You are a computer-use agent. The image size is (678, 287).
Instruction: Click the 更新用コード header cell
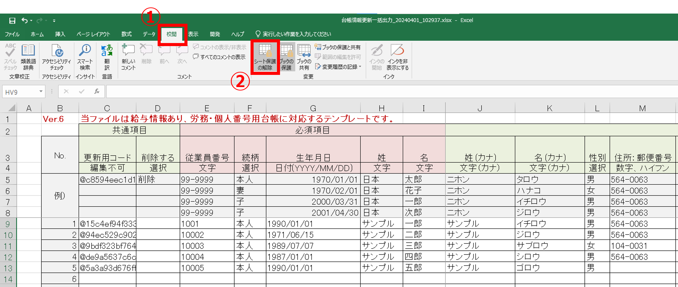[x=107, y=150]
